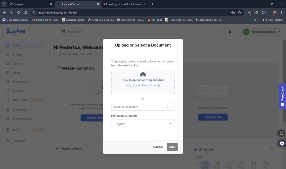
Task: Open Liceo statale Galilei bookmark
Action: tap(16, 20)
